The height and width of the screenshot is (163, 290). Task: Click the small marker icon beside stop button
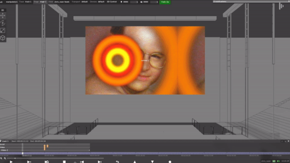(75, 162)
